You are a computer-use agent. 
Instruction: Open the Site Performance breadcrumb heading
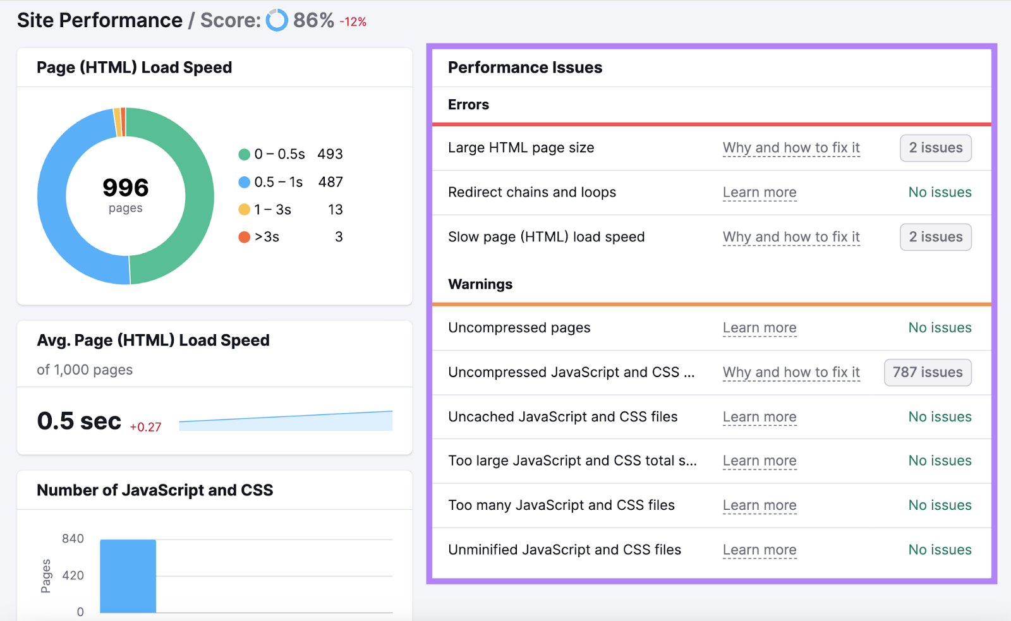coord(99,20)
